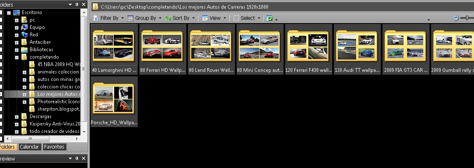Open the Preview panel menu arrow
The image size is (474, 168).
click(70, 159)
